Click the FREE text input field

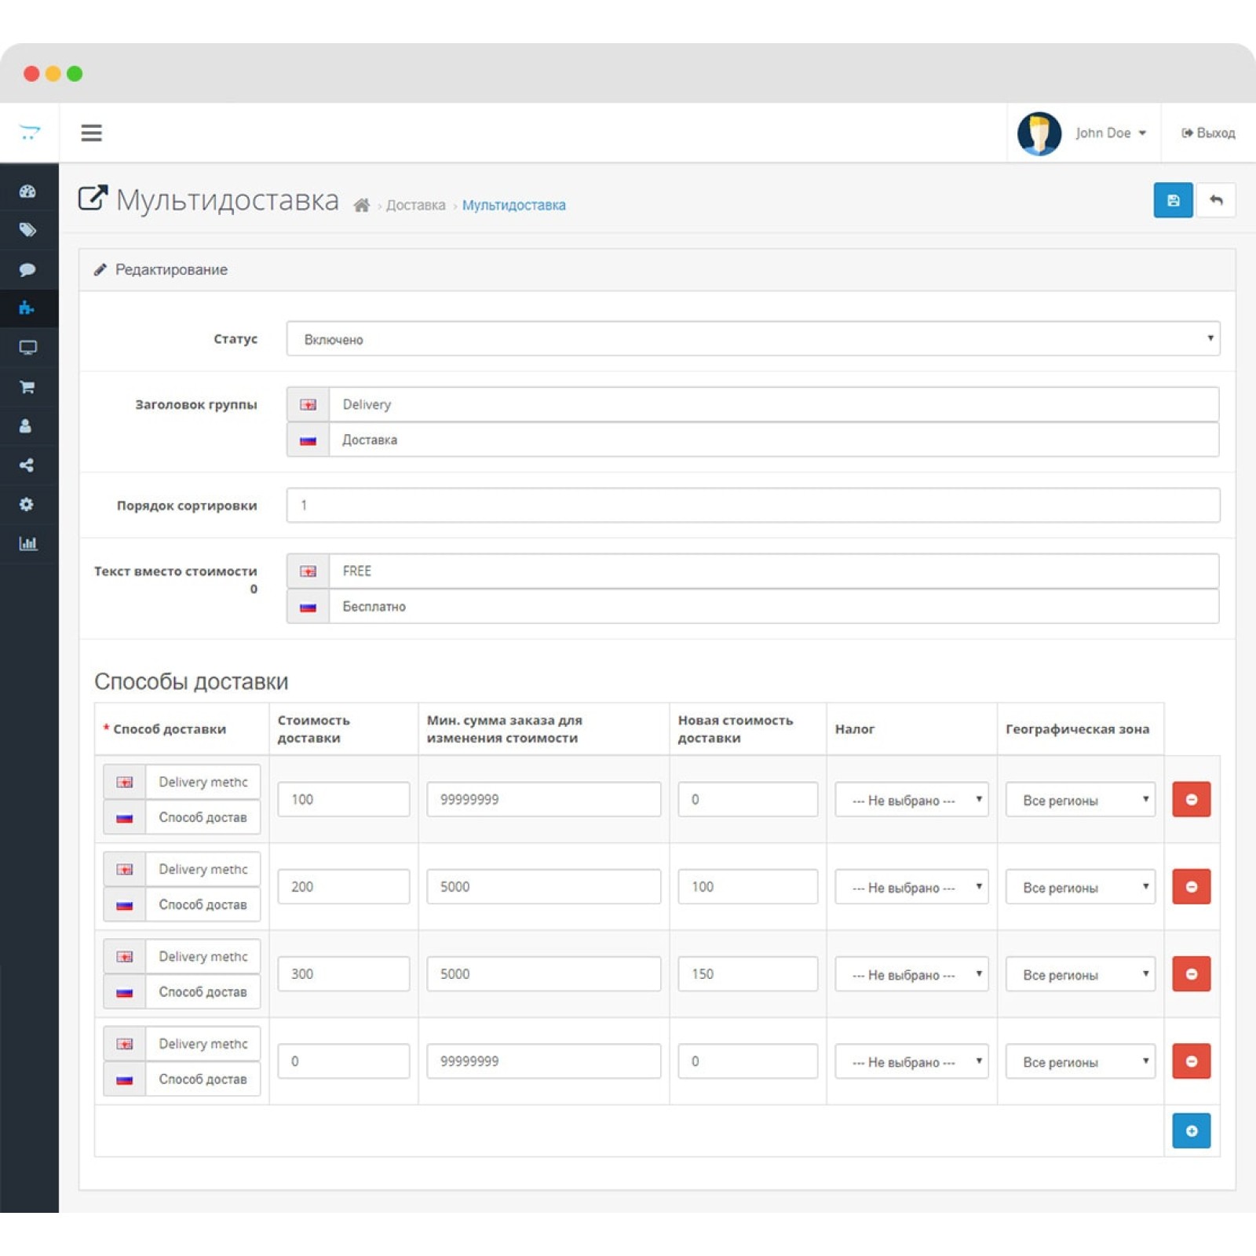click(773, 571)
